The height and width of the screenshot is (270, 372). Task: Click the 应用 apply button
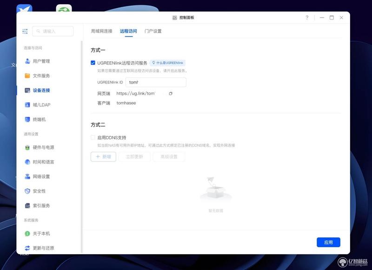328,242
